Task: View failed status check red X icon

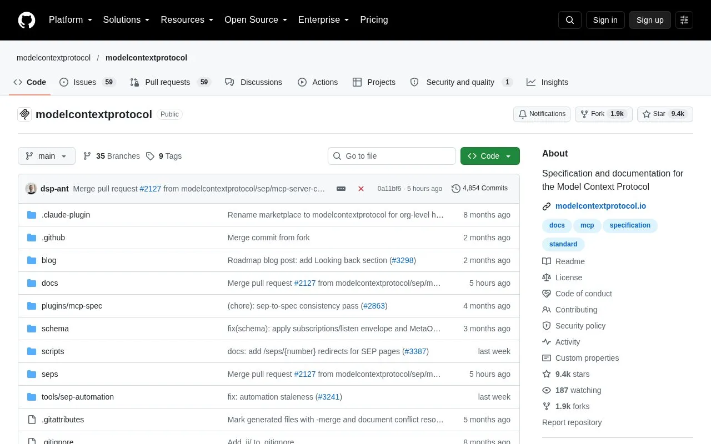Action: tap(361, 189)
